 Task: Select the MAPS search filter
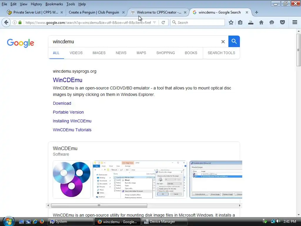coord(141,53)
